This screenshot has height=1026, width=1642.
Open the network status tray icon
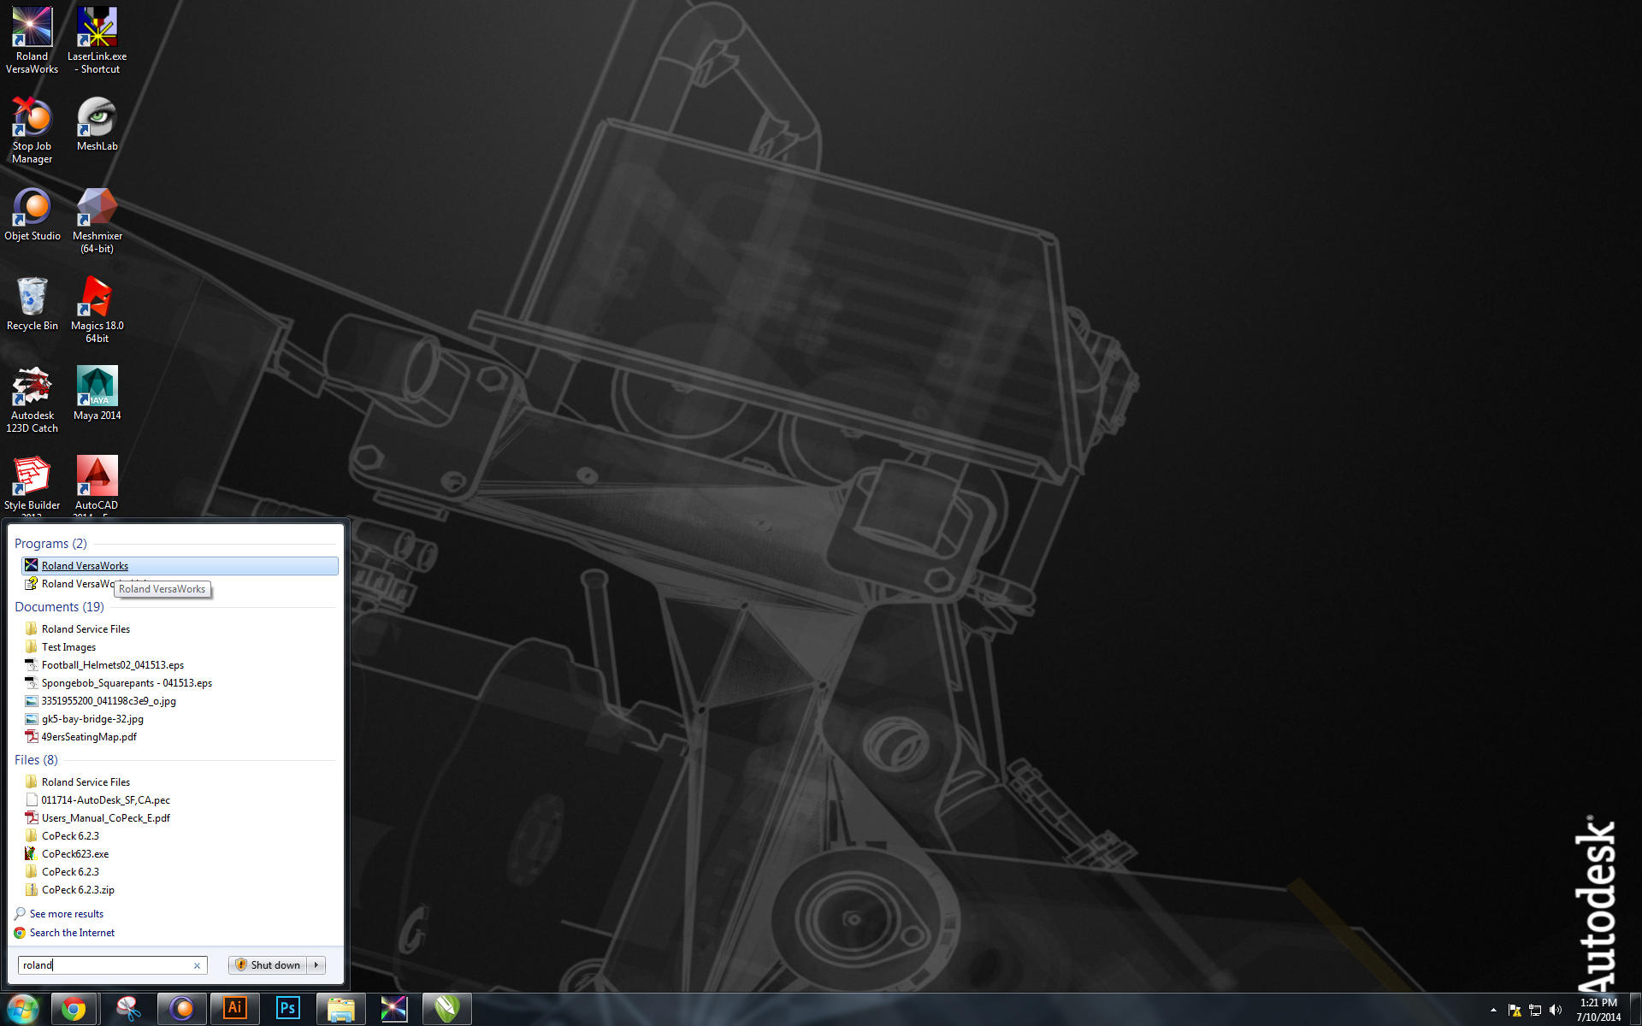tap(1535, 1010)
